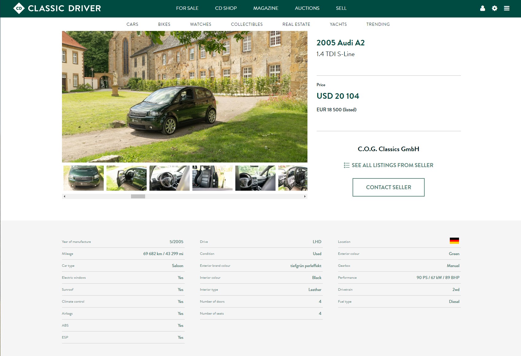Open the user account icon
The image size is (521, 356).
coord(482,8)
